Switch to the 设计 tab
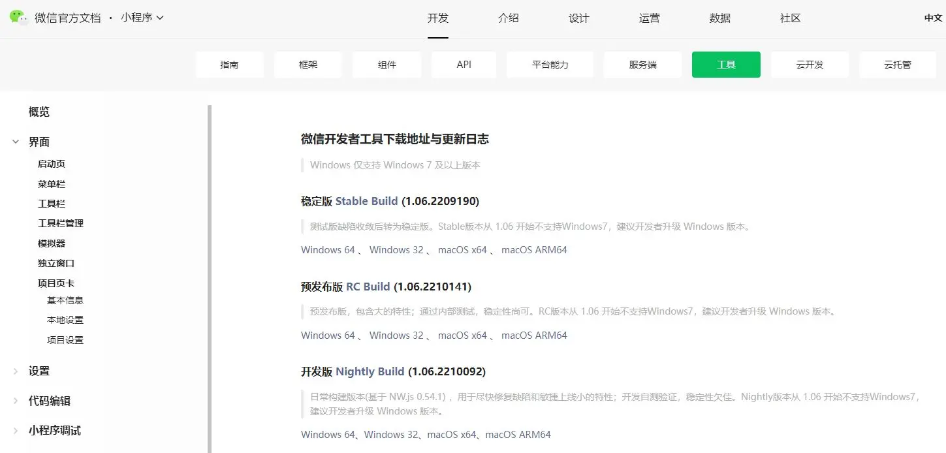 tap(578, 18)
